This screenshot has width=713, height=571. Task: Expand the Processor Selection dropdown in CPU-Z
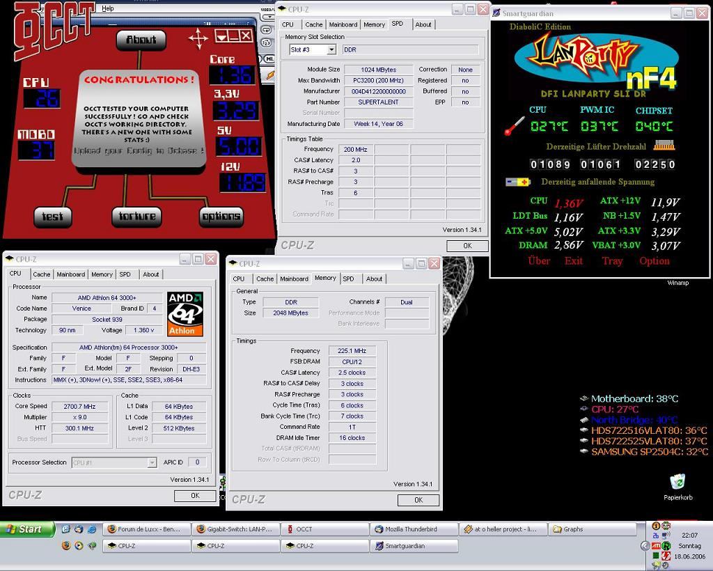tap(152, 462)
